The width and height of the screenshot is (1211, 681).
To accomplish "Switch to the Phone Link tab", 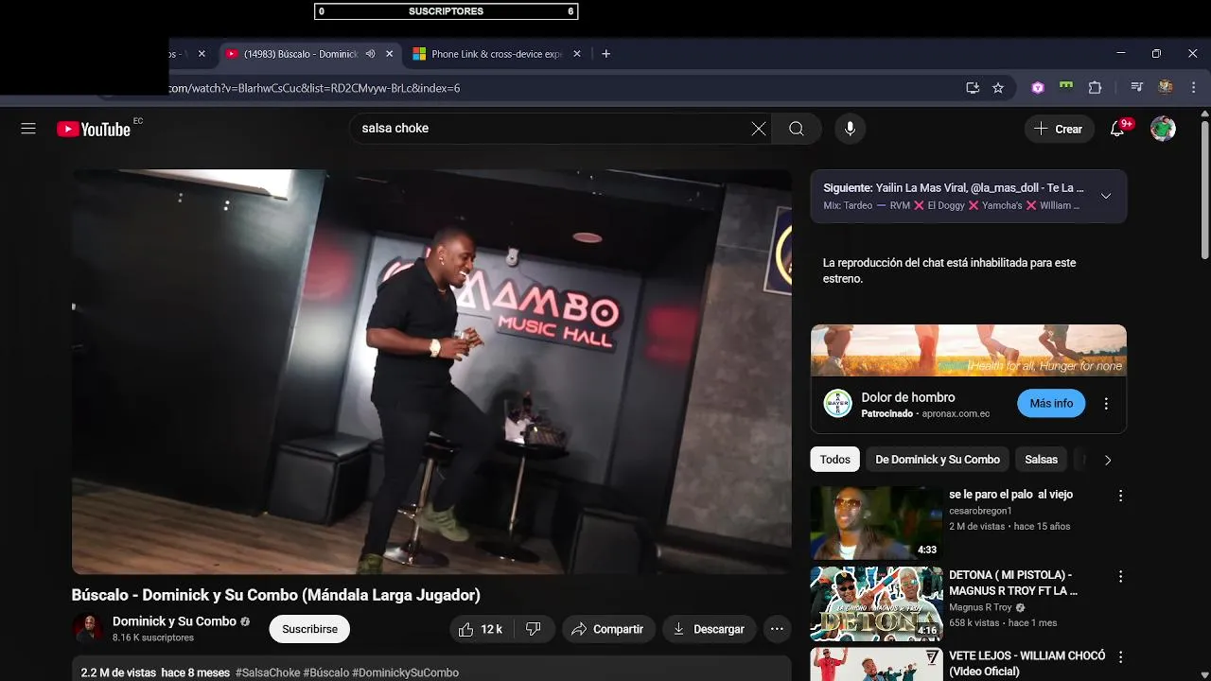I will [x=498, y=54].
